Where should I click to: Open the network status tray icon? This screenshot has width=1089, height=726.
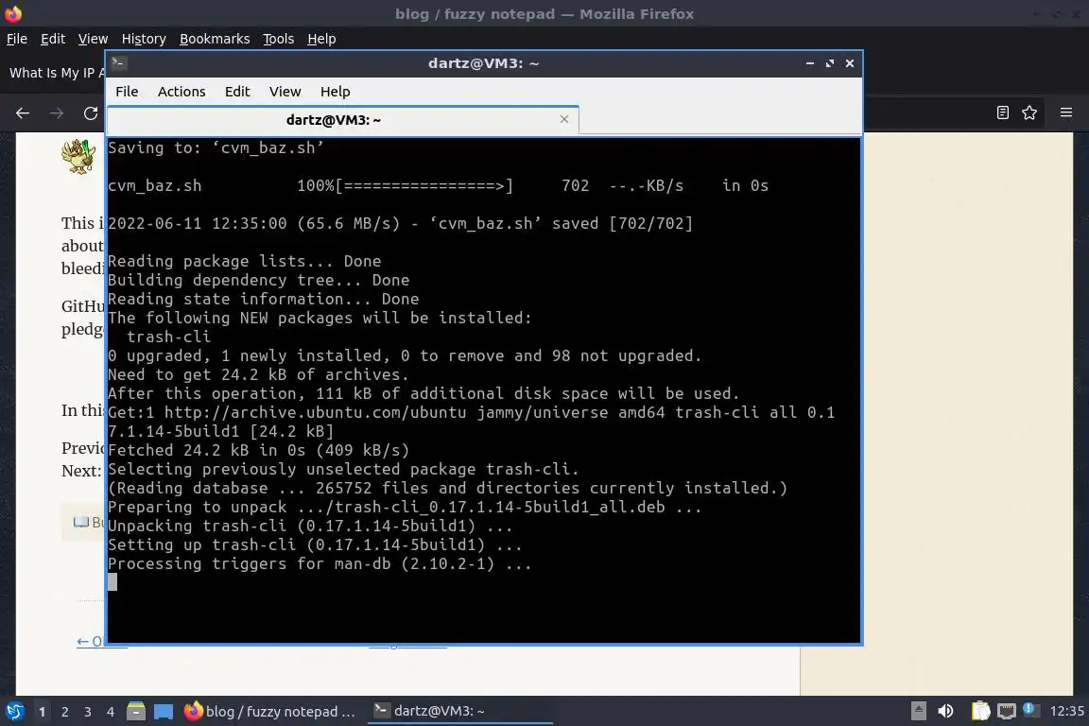coord(1007,711)
